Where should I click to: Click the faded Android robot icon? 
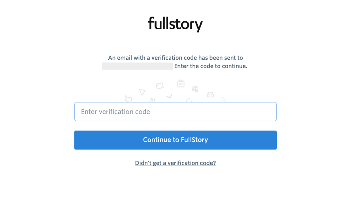[x=210, y=94]
